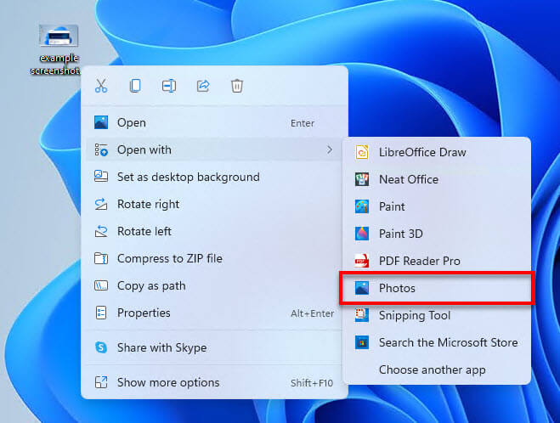Click the Cut scissors icon
This screenshot has width=560, height=423.
point(101,86)
